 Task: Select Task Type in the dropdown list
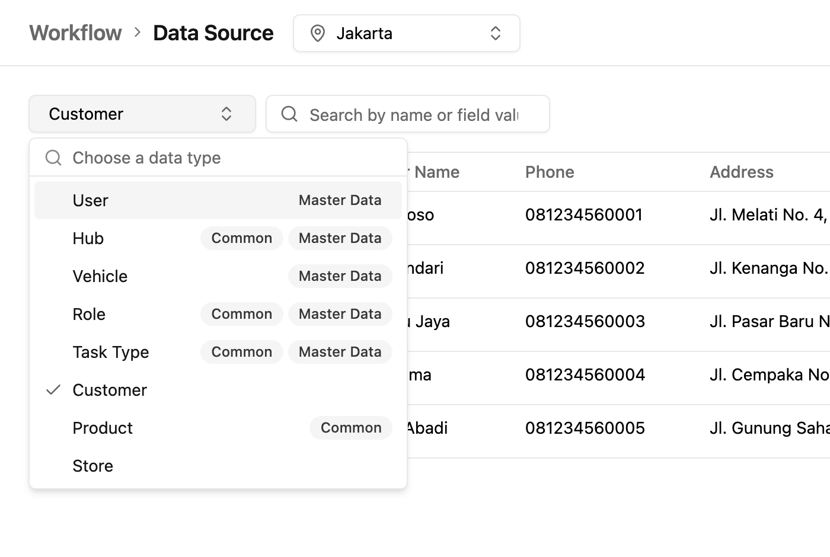(x=218, y=352)
